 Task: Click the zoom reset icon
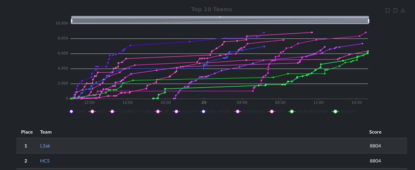(395, 10)
